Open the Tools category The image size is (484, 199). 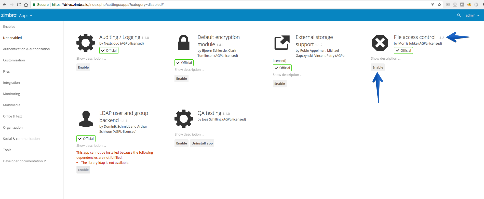7,150
